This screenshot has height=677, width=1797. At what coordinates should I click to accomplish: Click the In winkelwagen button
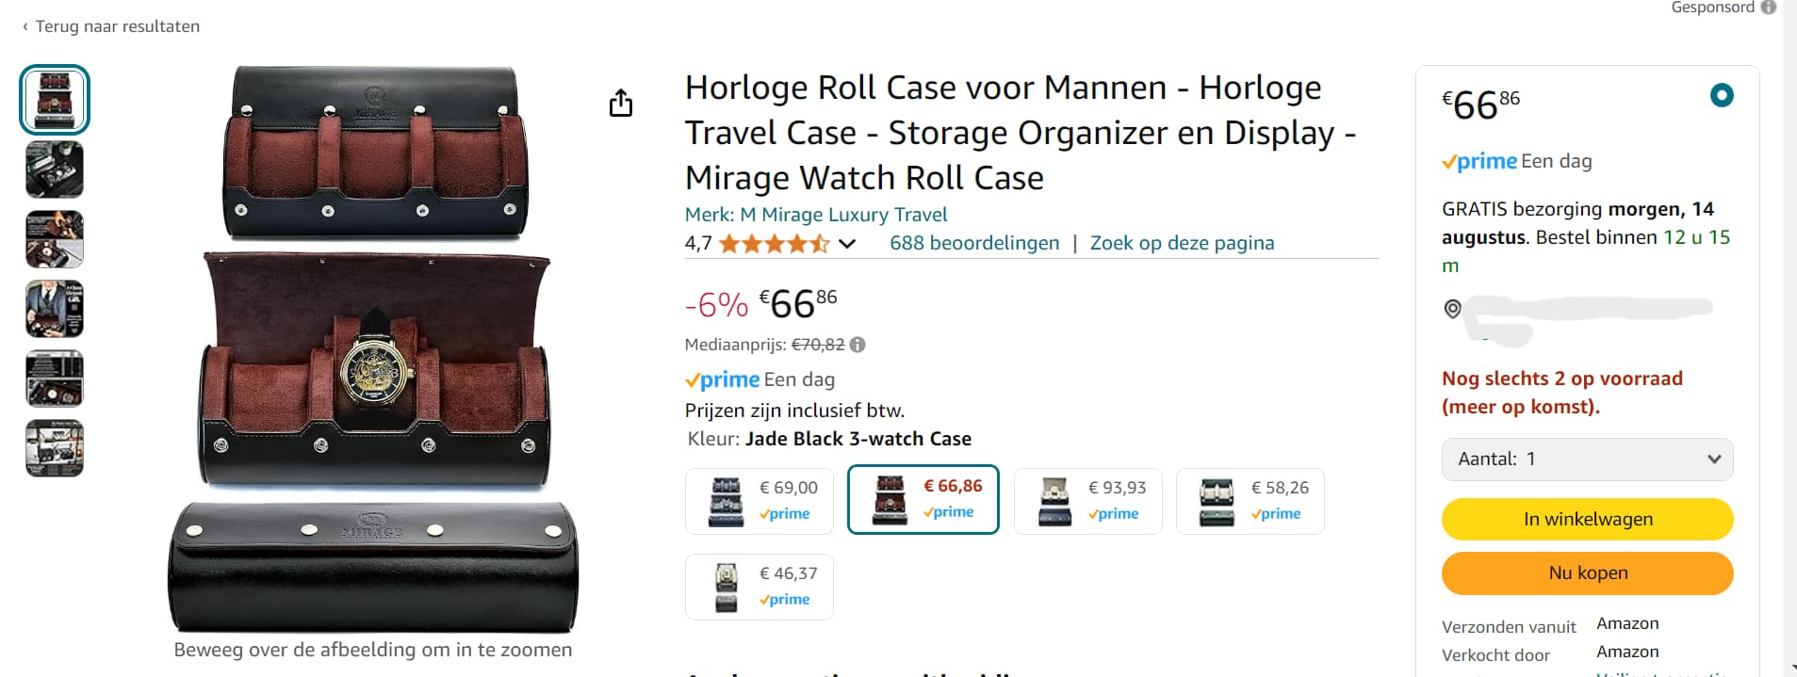click(1588, 519)
